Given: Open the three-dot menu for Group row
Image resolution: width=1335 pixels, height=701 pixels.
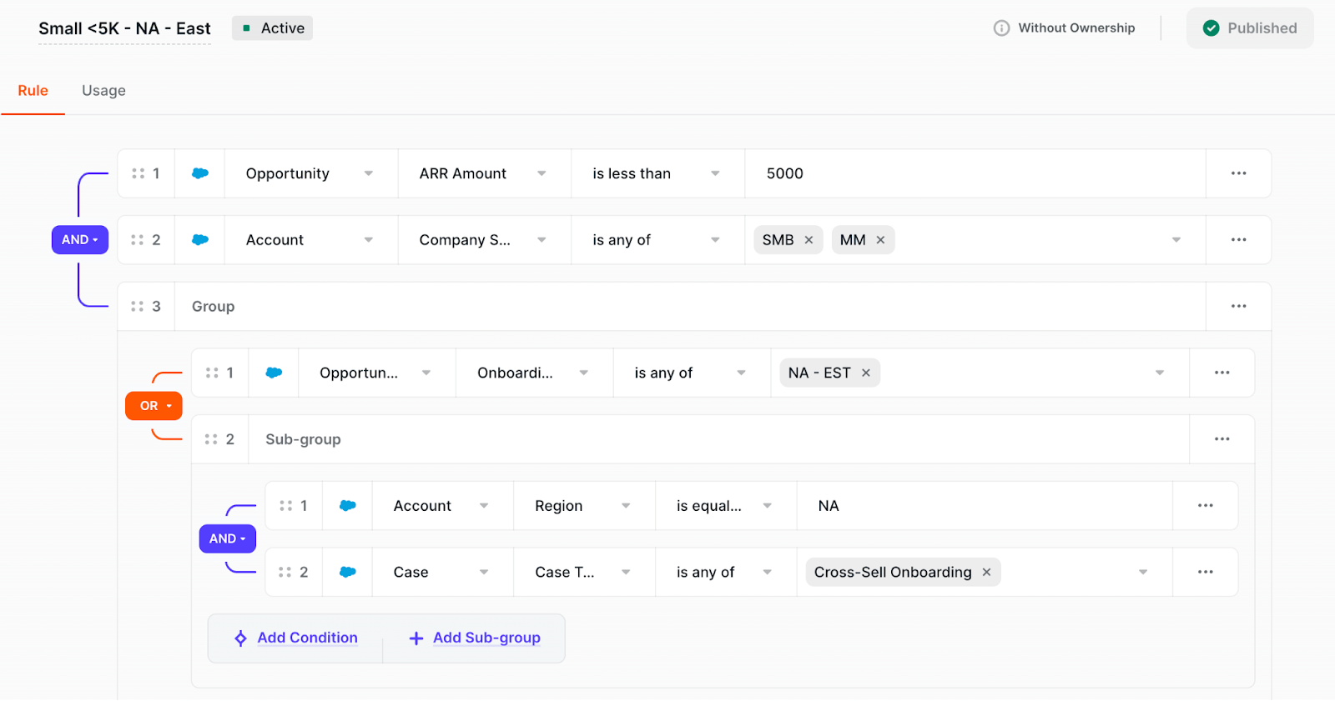Looking at the screenshot, I should 1238,306.
